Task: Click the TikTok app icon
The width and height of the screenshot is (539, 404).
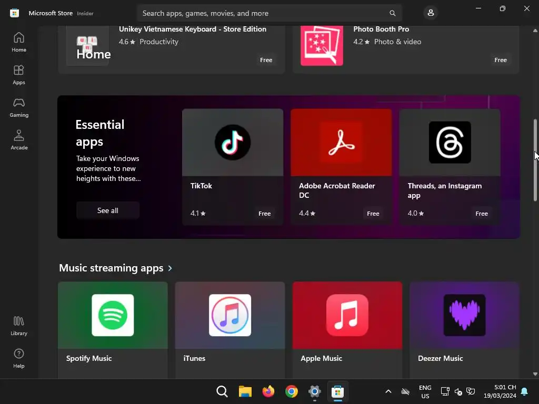Action: coord(233,142)
